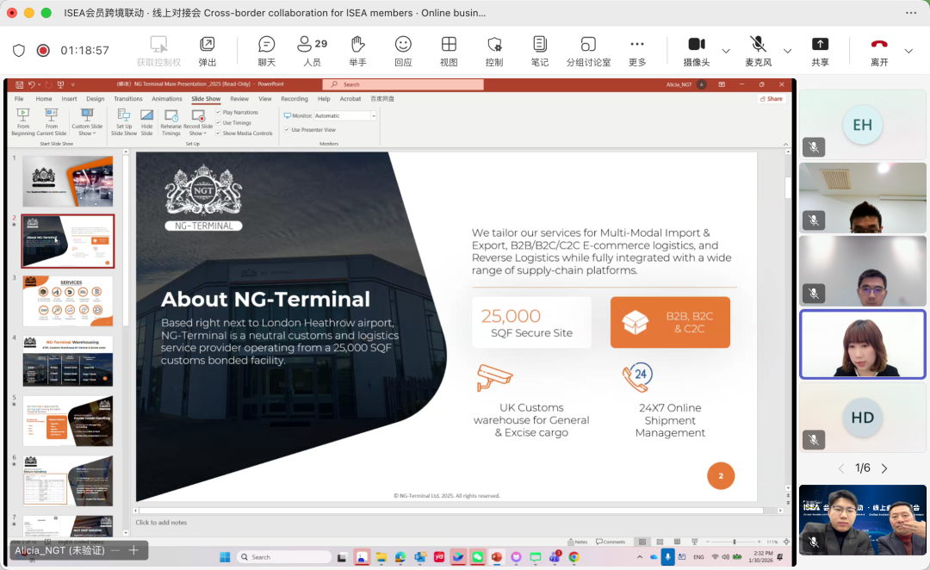Click Chrome icon in Windows taskbar

coord(573,557)
